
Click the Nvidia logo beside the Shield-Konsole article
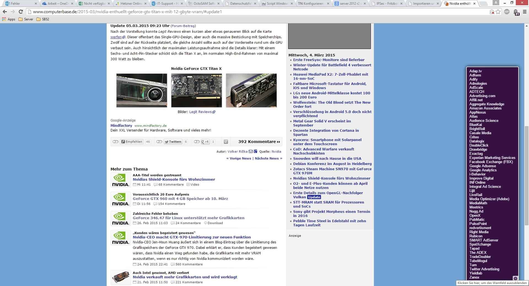[121, 180]
